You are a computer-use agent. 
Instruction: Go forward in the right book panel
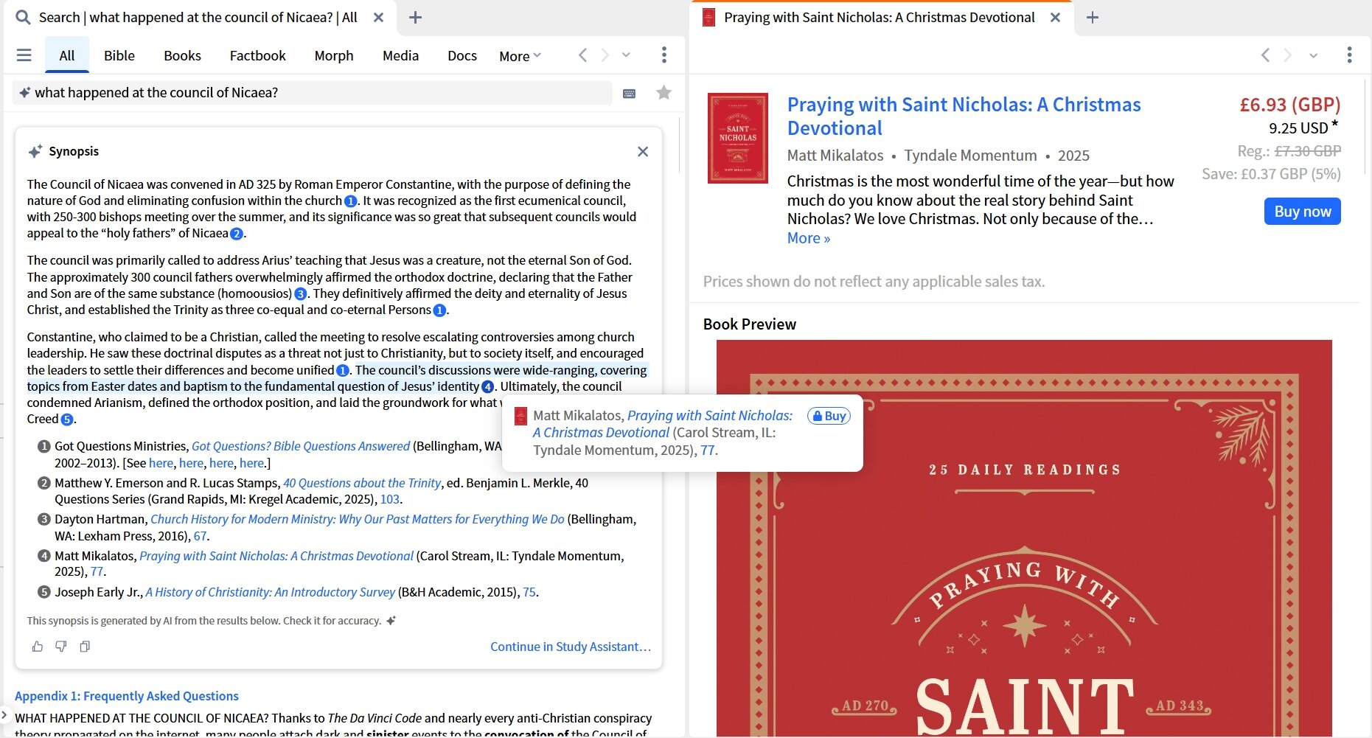click(x=1288, y=55)
